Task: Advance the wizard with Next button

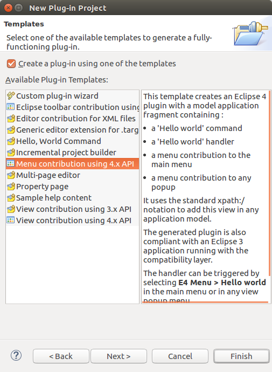Action: coord(118,356)
